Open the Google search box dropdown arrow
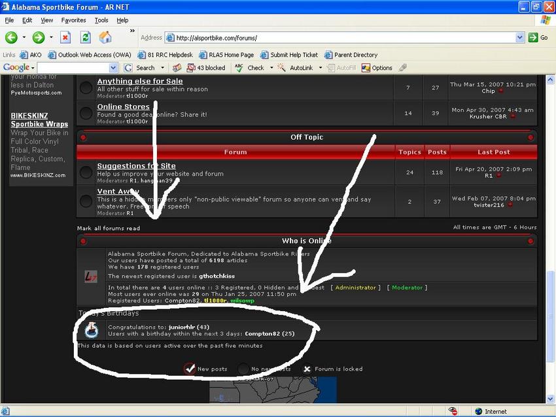 pos(113,68)
